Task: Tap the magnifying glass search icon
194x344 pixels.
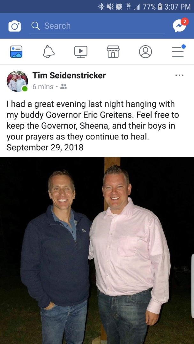Action: tap(35, 26)
